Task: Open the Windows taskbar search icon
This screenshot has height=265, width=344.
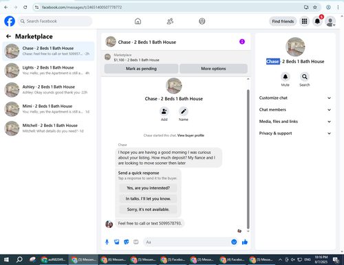Action: point(19,260)
